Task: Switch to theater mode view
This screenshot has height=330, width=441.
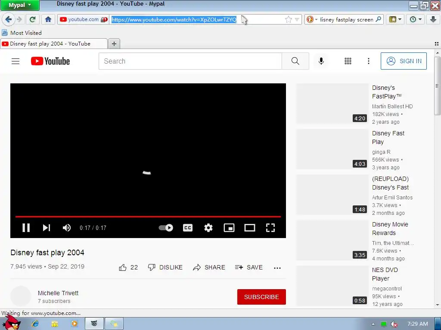Action: coord(249,228)
